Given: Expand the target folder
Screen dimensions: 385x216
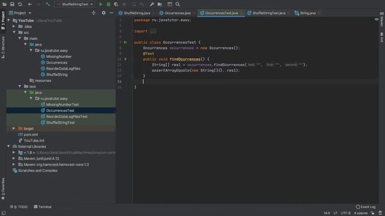Looking at the screenshot, I should 14,128.
